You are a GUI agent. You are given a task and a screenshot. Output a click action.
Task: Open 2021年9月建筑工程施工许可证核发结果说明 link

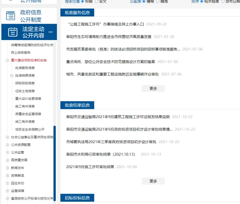(118, 117)
